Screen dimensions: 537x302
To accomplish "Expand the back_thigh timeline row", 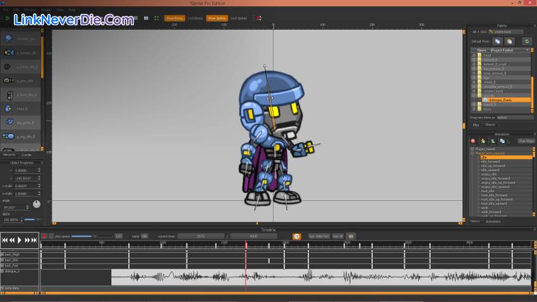I will pyautogui.click(x=3, y=255).
